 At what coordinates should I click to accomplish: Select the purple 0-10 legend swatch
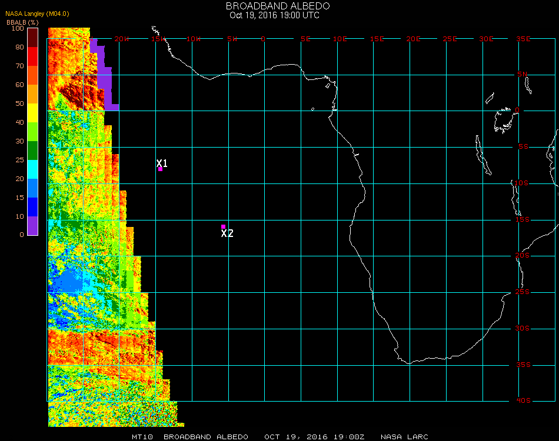pos(33,226)
